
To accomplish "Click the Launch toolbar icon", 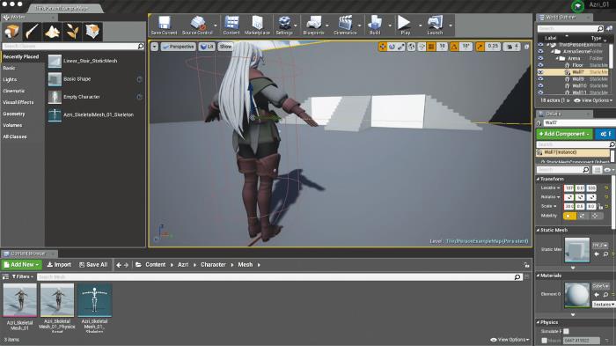I will [x=435, y=26].
